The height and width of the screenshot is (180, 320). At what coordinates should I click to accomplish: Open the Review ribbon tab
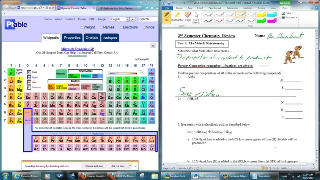click(x=261, y=8)
